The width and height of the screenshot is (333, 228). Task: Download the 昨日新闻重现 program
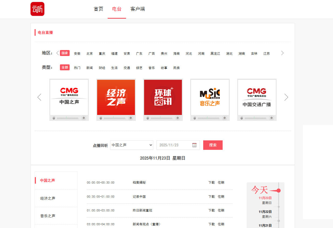coord(212,210)
